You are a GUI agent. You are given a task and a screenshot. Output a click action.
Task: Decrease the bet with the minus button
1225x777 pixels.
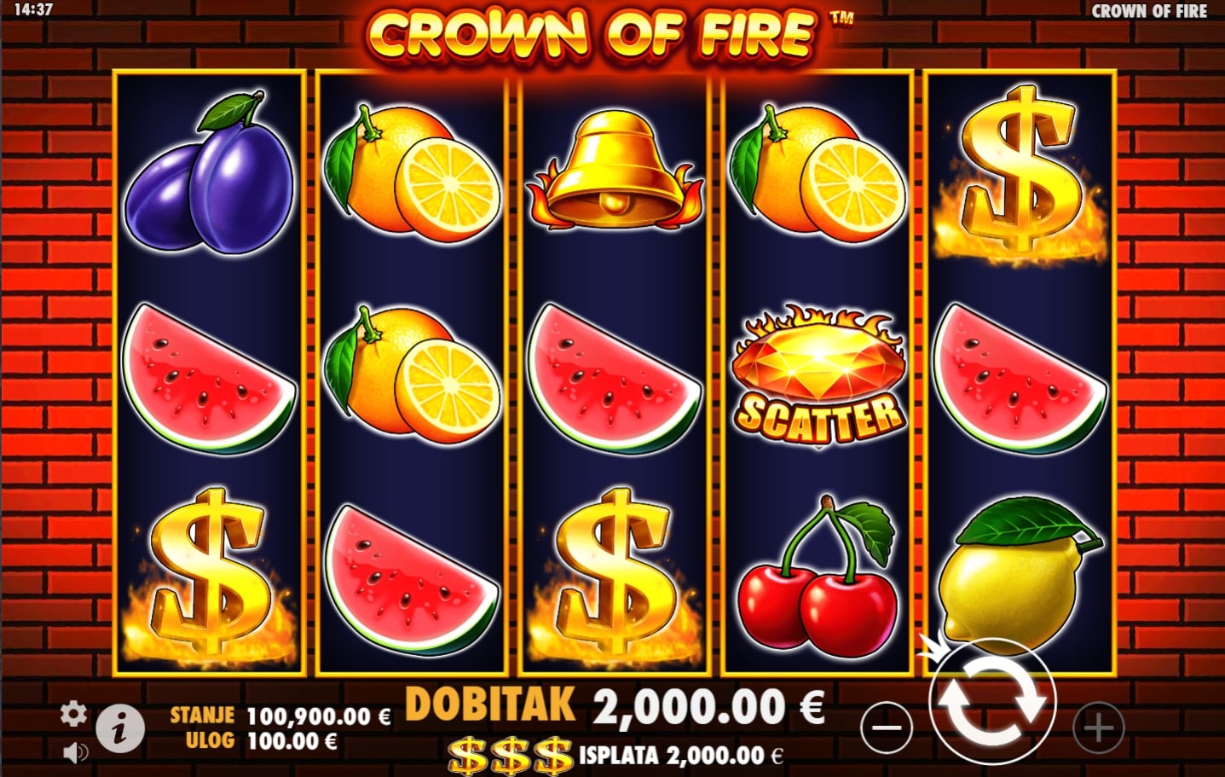[887, 728]
